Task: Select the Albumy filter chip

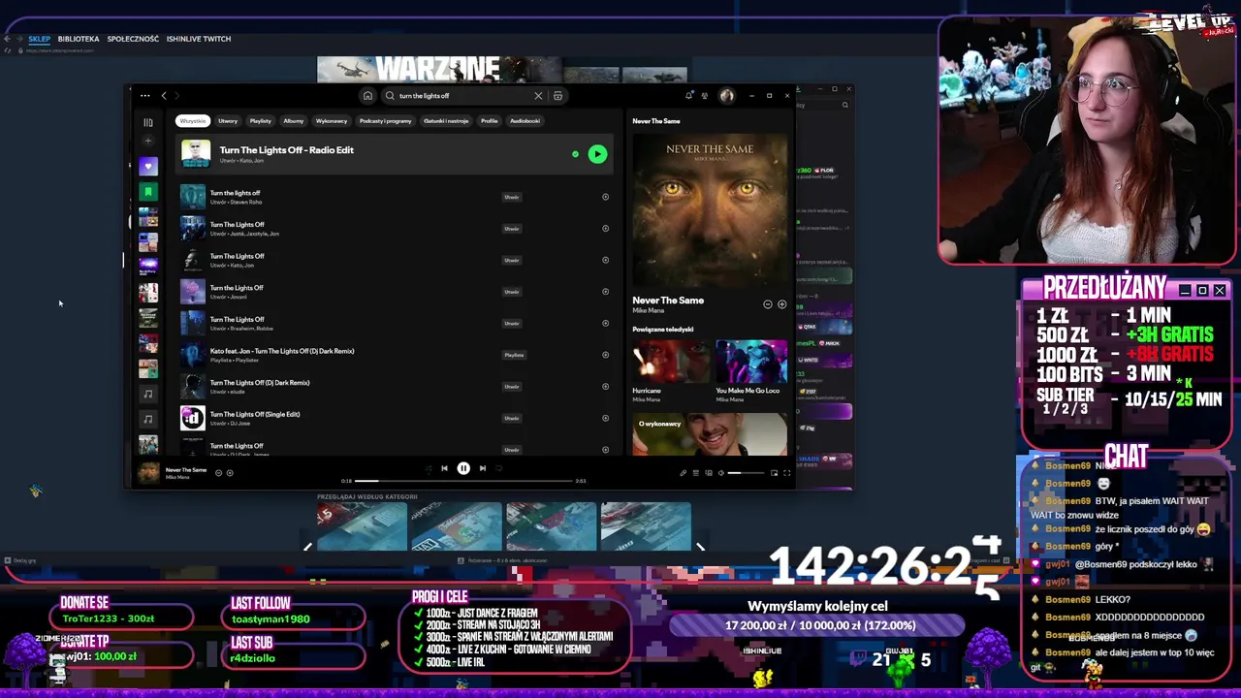Action: click(x=294, y=121)
